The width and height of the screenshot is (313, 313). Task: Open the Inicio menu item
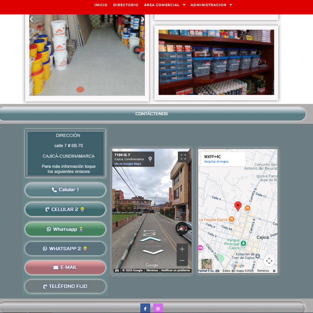click(x=101, y=5)
